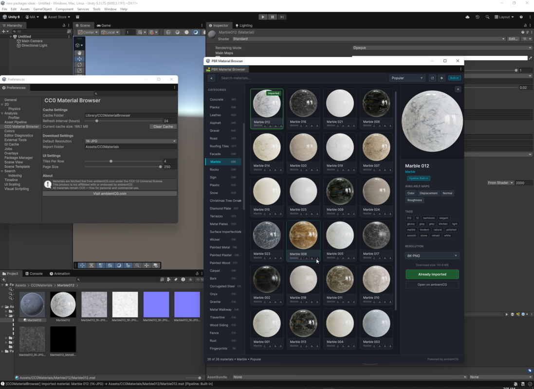Select the Move tool in Scene toolbar
The height and width of the screenshot is (389, 534).
(x=79, y=59)
